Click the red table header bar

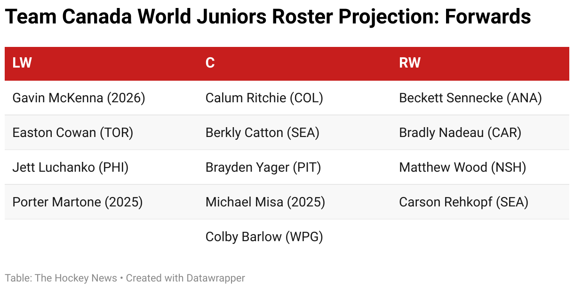[x=287, y=63]
